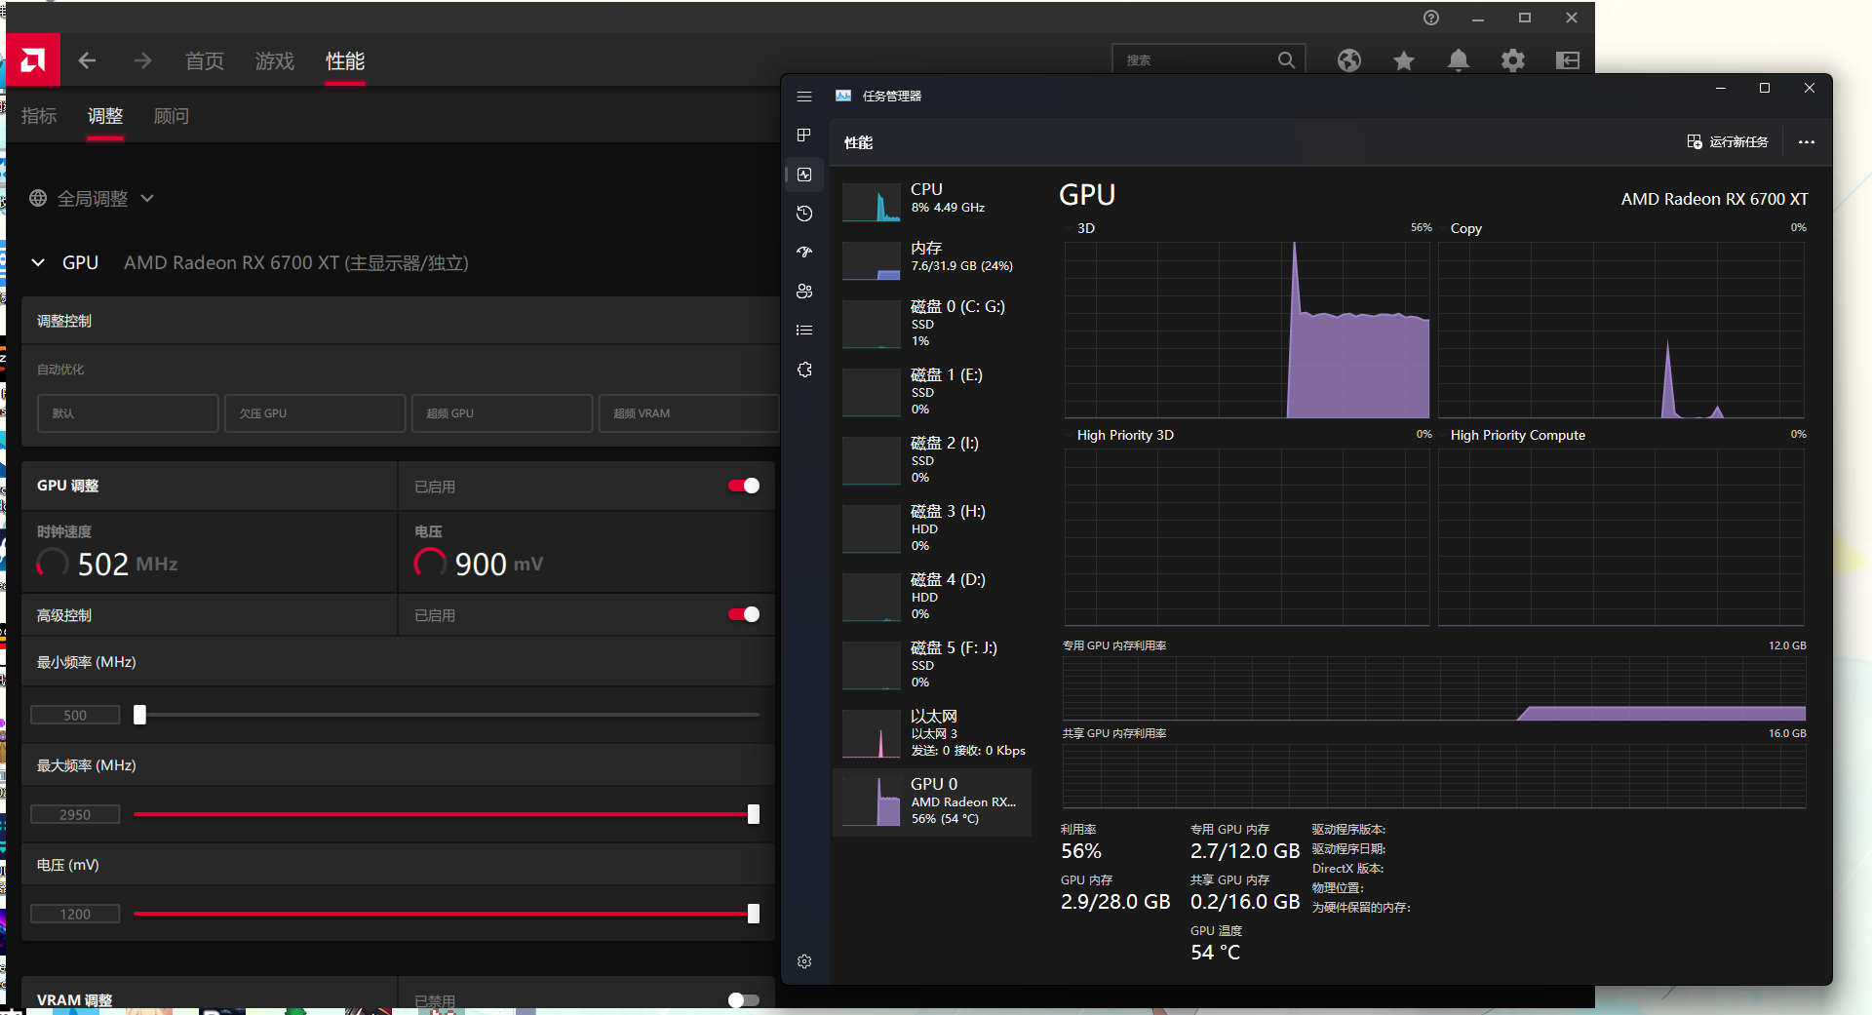Image resolution: width=1872 pixels, height=1015 pixels.
Task: Switch to the 顾问 sub-tab
Action: coord(172,116)
